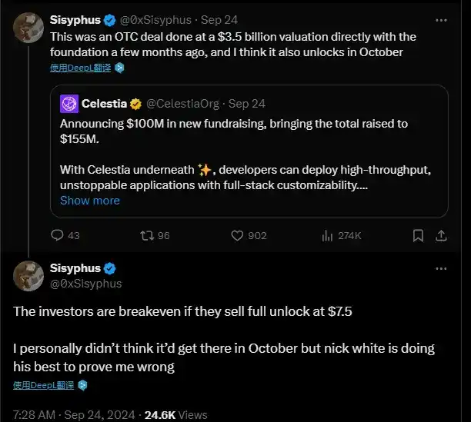Click Sisyphus verified badge in first tweet

tap(109, 20)
